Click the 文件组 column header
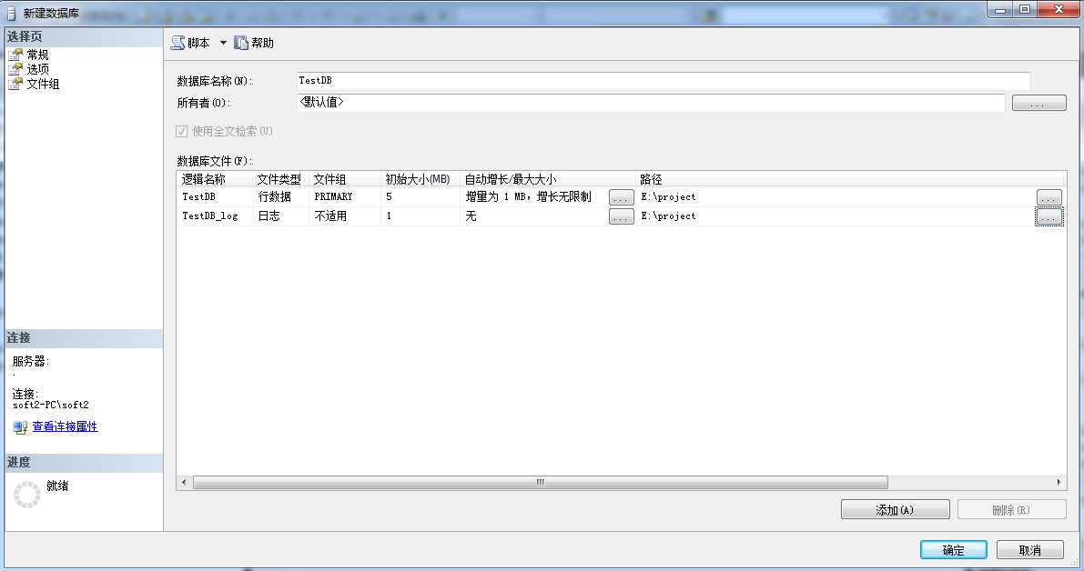 (x=344, y=179)
